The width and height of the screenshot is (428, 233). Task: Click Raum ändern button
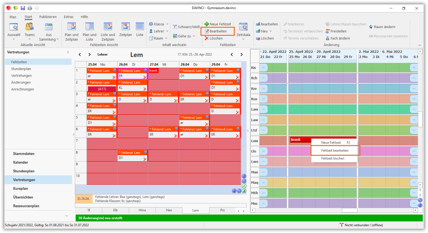pos(382,27)
